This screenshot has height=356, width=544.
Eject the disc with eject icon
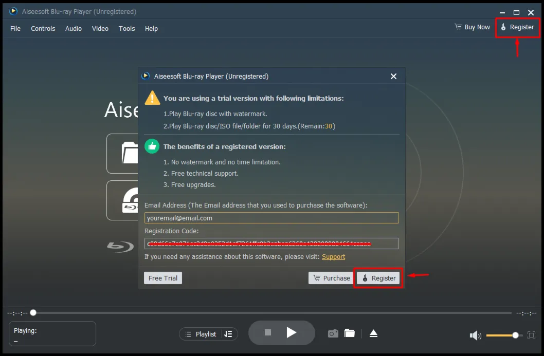373,333
